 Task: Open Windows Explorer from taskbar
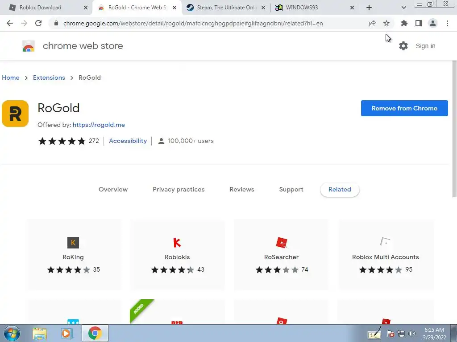(40, 333)
